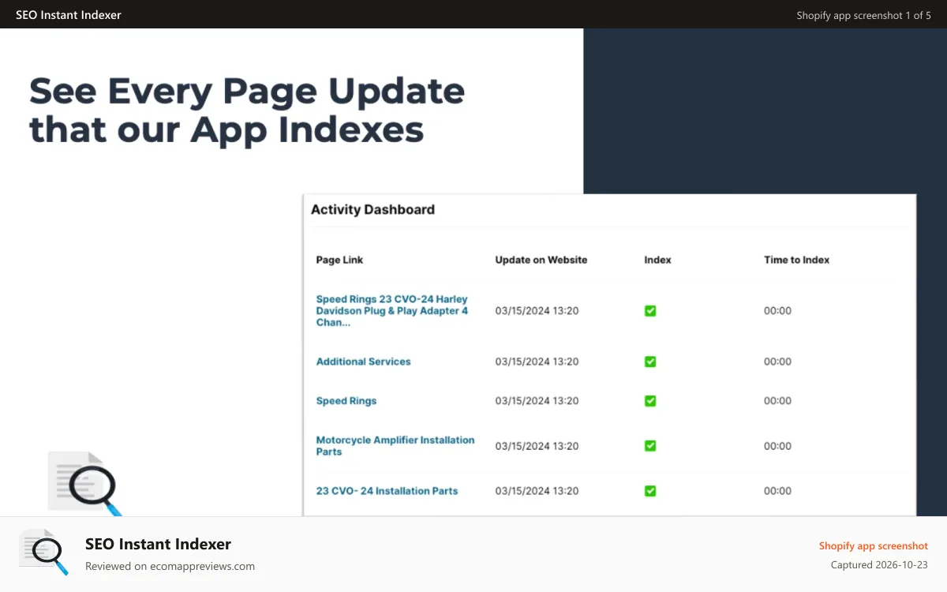Click the SEO Instant Indexer footer title
The height and width of the screenshot is (592, 947).
(158, 544)
